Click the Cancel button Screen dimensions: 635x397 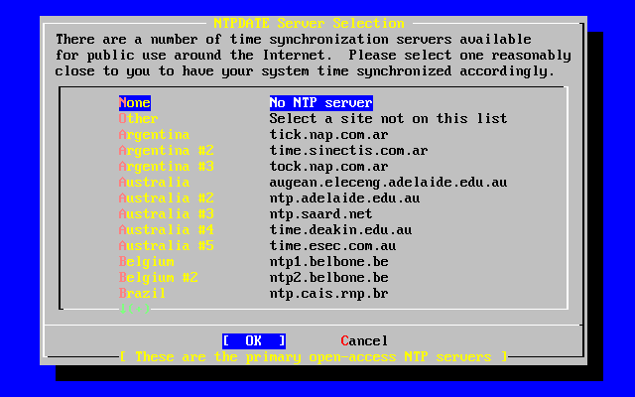tap(364, 341)
